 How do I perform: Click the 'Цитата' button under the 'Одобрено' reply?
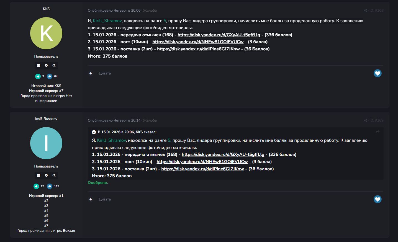click(x=105, y=199)
